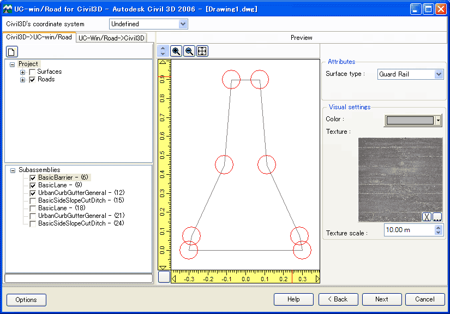
Task: Open the Options button
Action: pyautogui.click(x=26, y=300)
